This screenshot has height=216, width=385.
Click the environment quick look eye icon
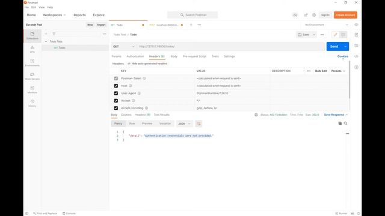tap(356, 25)
